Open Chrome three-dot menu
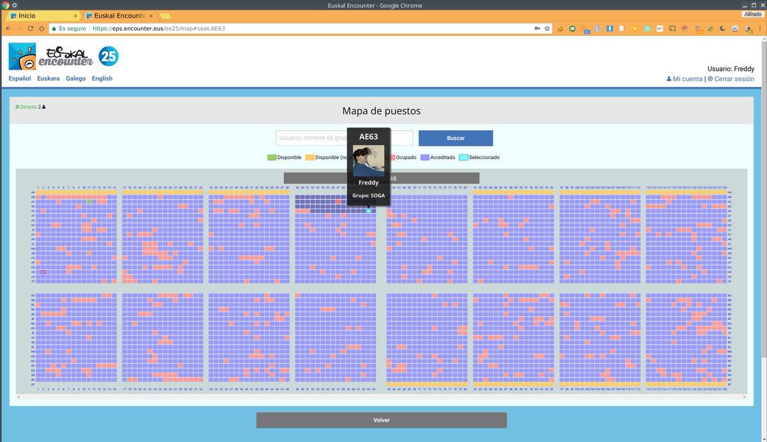 point(759,29)
